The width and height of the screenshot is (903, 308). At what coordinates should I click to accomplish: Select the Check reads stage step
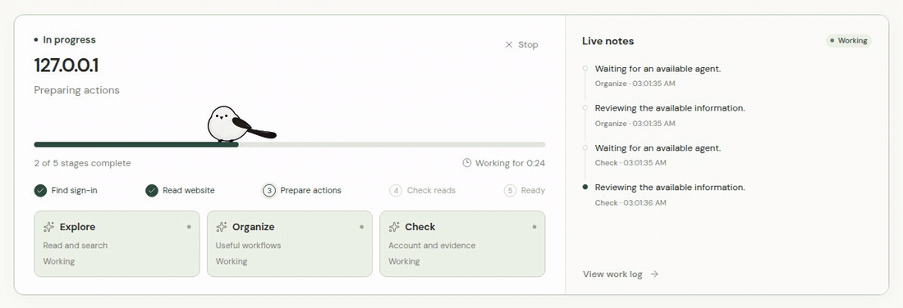coord(422,191)
